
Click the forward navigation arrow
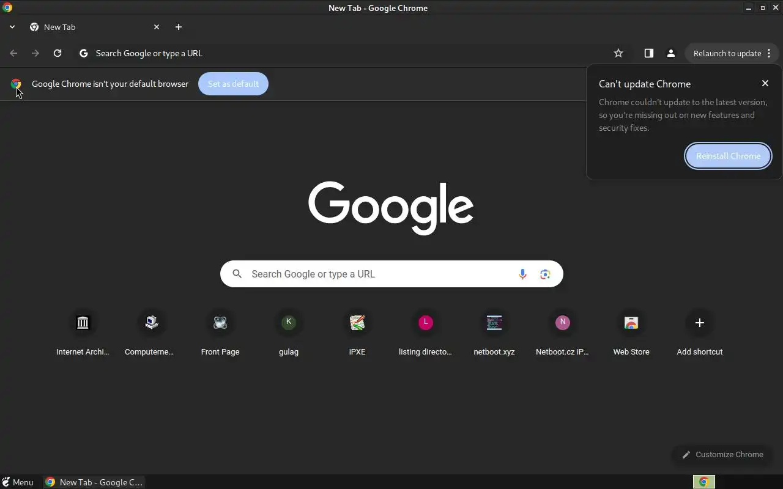35,53
